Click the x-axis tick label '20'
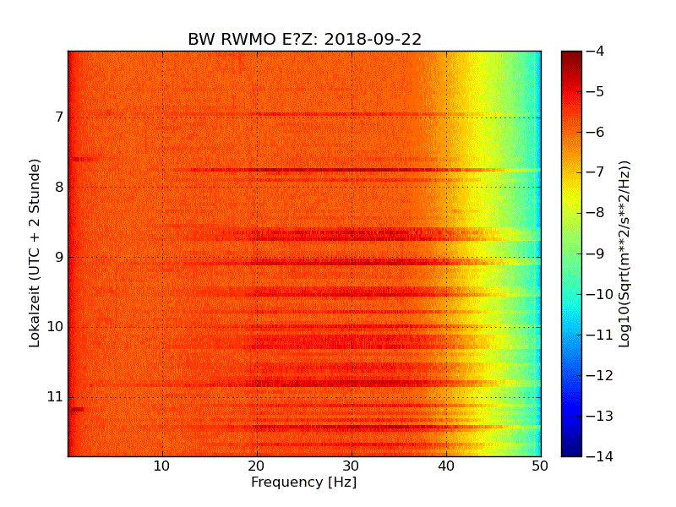 tap(257, 466)
